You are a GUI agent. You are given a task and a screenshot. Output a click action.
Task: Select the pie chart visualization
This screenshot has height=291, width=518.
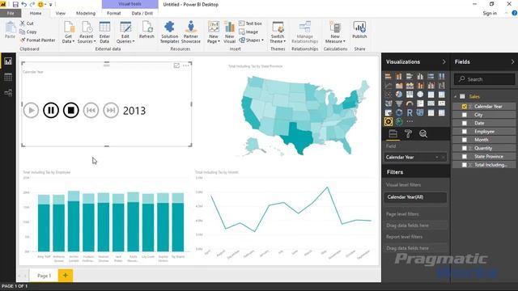pos(399,95)
